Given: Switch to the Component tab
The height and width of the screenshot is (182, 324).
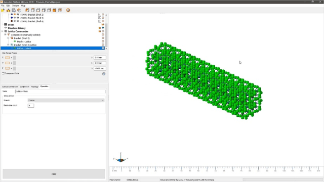Looking at the screenshot, I should pyautogui.click(x=24, y=86).
